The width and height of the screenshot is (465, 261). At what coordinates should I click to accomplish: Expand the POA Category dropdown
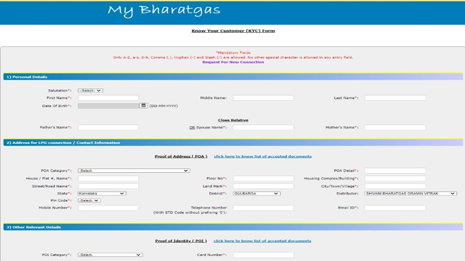[134, 171]
